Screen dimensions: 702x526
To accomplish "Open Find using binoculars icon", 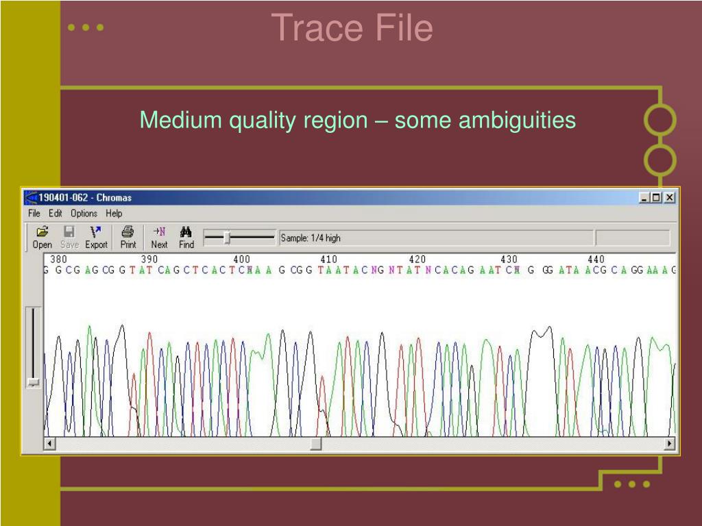I will click(186, 237).
